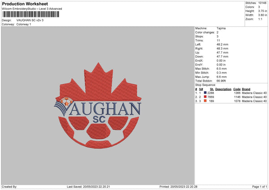This screenshot has height=190, width=269.
Task: Click the Printed timestamp
Action: (x=178, y=187)
